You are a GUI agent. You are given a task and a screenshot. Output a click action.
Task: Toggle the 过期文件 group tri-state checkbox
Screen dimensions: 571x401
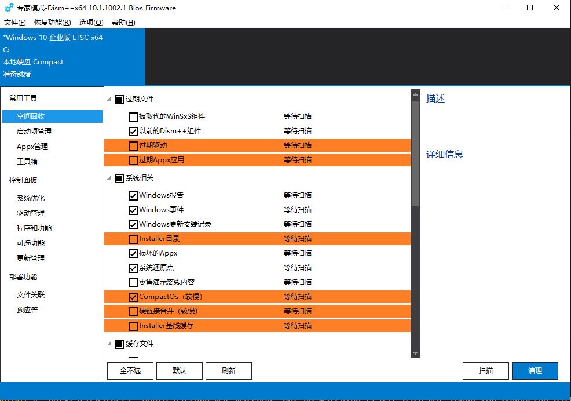click(x=119, y=99)
